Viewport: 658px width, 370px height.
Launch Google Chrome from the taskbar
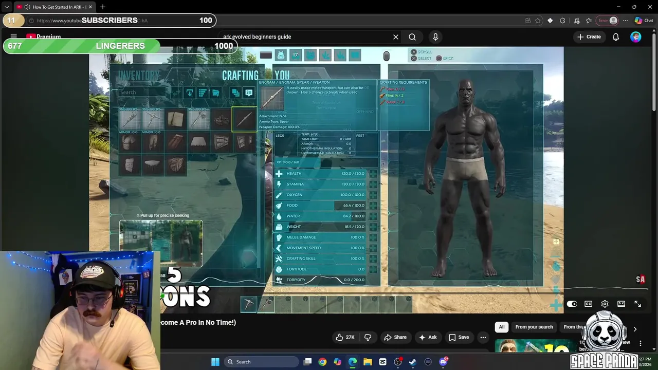click(x=322, y=362)
